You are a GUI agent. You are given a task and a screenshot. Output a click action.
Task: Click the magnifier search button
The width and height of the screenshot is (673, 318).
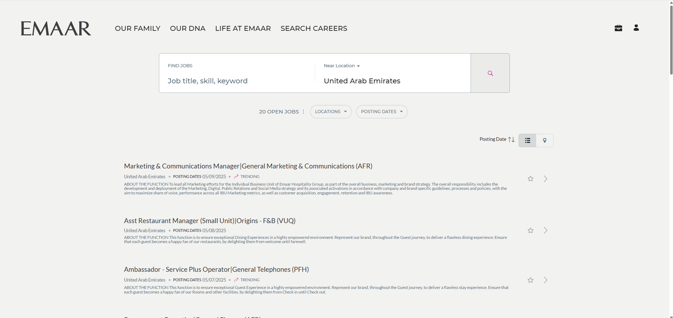click(490, 73)
